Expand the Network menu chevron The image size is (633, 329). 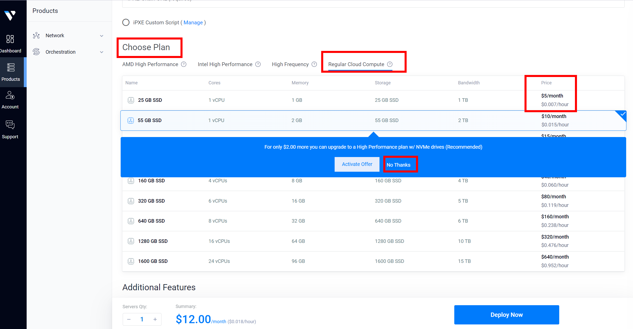(102, 36)
